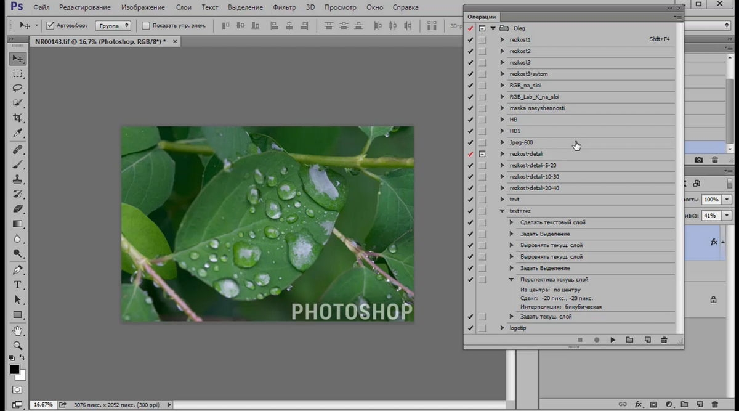The image size is (739, 411).
Task: Select the Clone Stamp tool
Action: (18, 179)
